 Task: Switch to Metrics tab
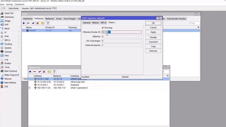[95, 23]
